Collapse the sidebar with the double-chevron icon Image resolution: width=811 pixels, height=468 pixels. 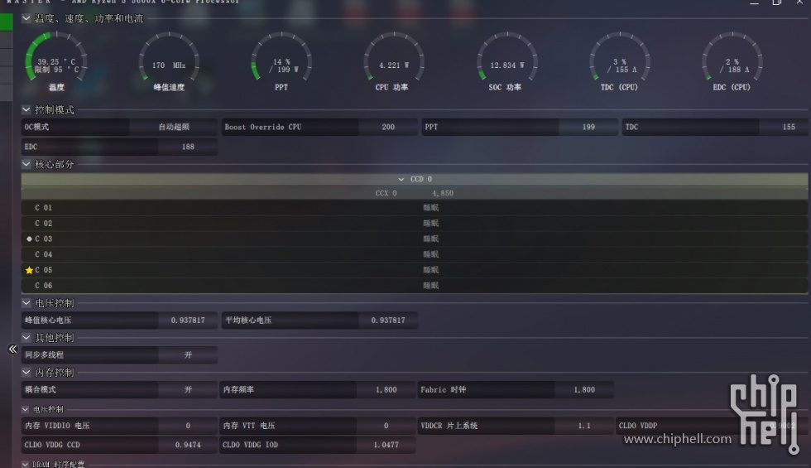pos(12,350)
